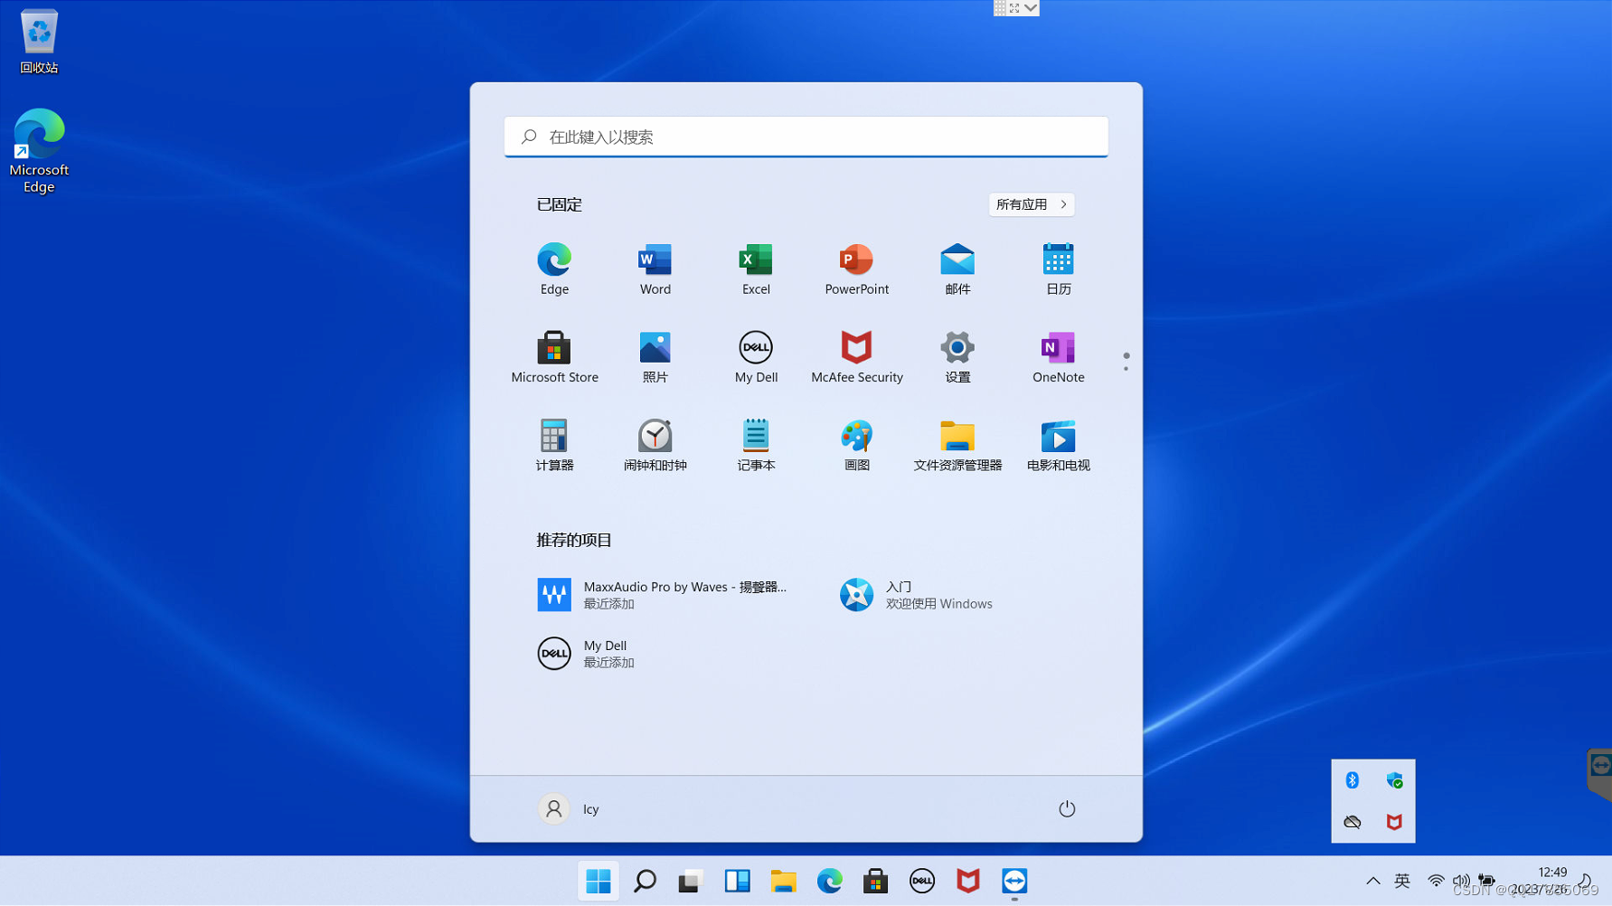Select the 回收站 recycle bin icon
Viewport: 1612px width, 906px height.
pos(39,42)
